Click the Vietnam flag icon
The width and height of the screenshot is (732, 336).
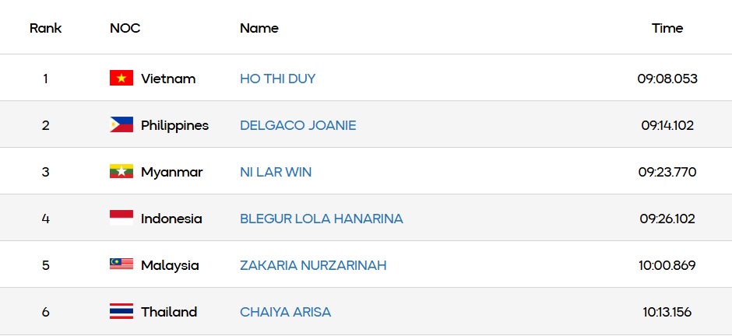point(121,78)
